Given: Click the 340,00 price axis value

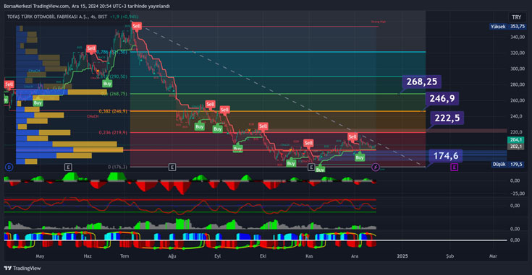Looking at the screenshot, I should (x=518, y=37).
